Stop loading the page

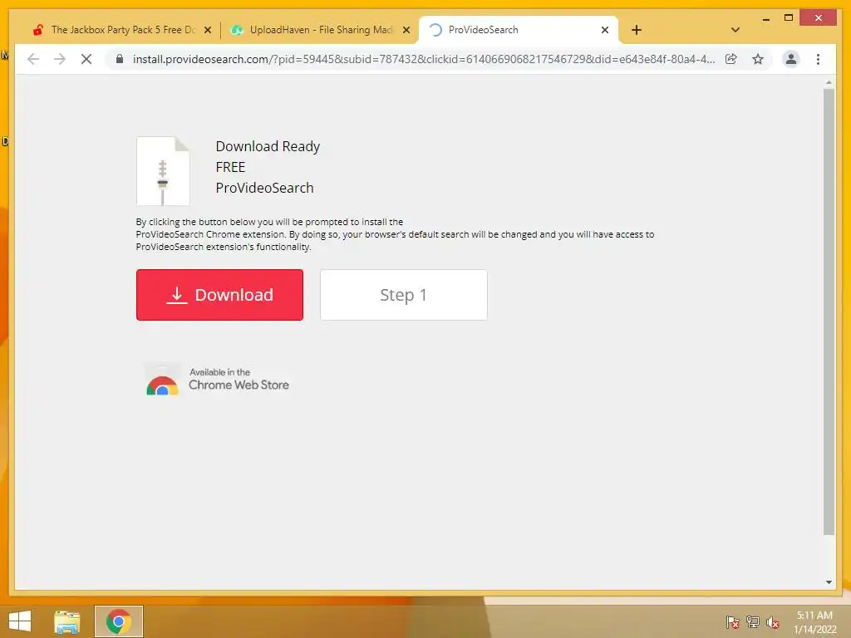(x=86, y=59)
